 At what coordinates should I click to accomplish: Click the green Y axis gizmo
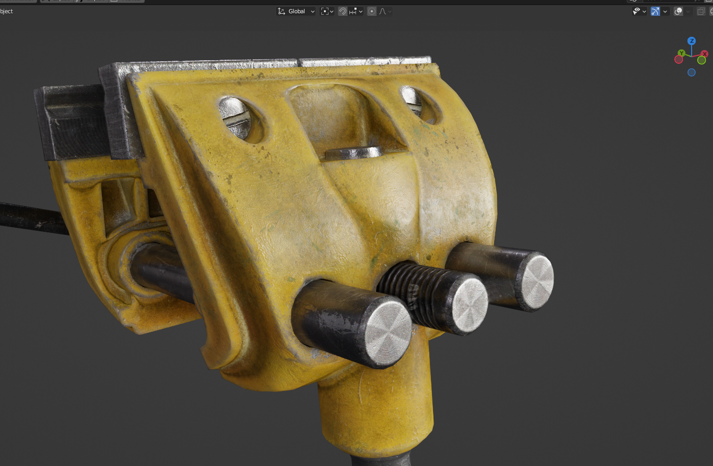point(682,53)
